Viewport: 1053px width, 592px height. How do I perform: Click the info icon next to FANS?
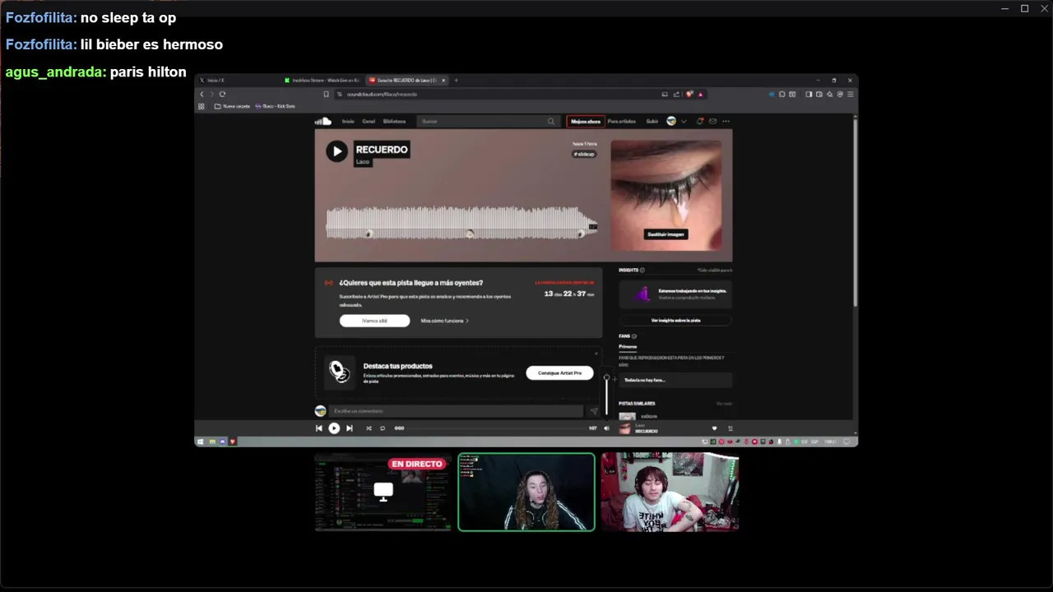[634, 336]
